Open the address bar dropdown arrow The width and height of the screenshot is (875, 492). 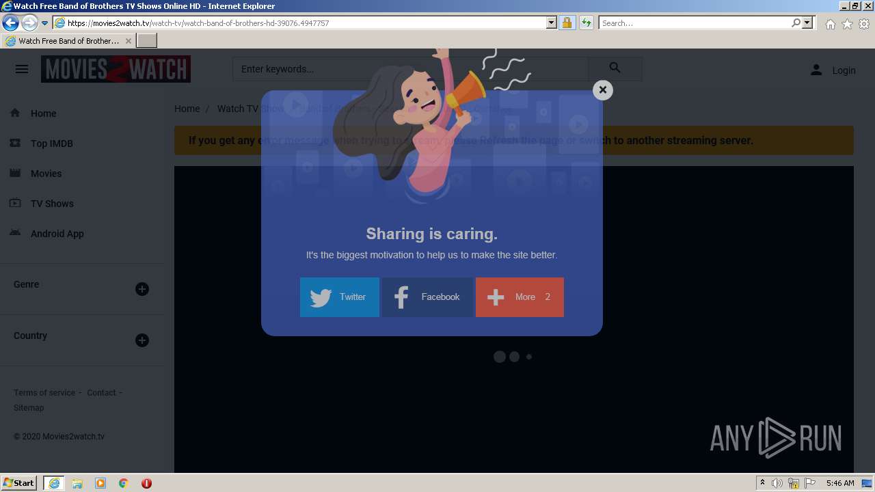tap(552, 23)
